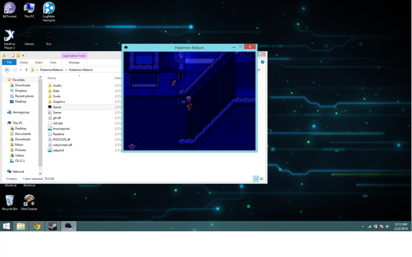Image resolution: width=412 pixels, height=257 pixels.
Task: Switch to the large thumbnails view
Action: click(x=262, y=179)
